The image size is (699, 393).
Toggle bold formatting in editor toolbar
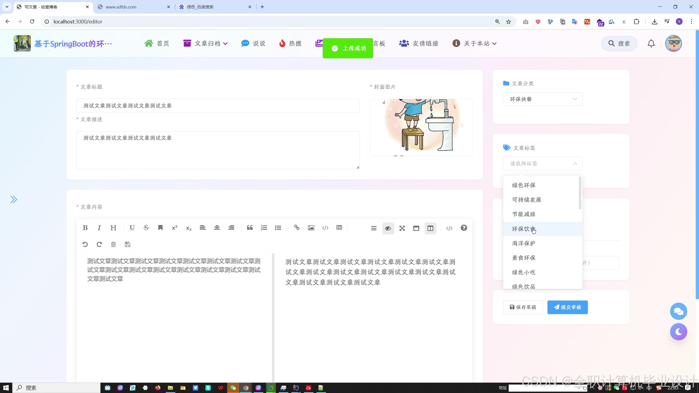click(x=85, y=228)
